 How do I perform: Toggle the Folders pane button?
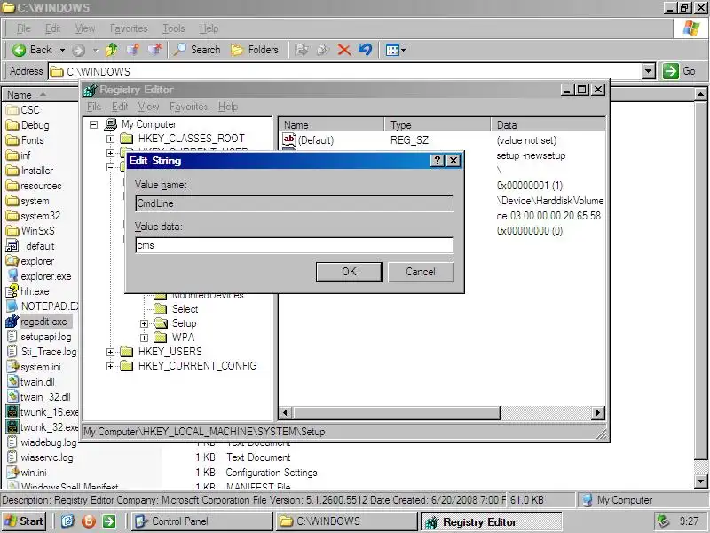[255, 50]
